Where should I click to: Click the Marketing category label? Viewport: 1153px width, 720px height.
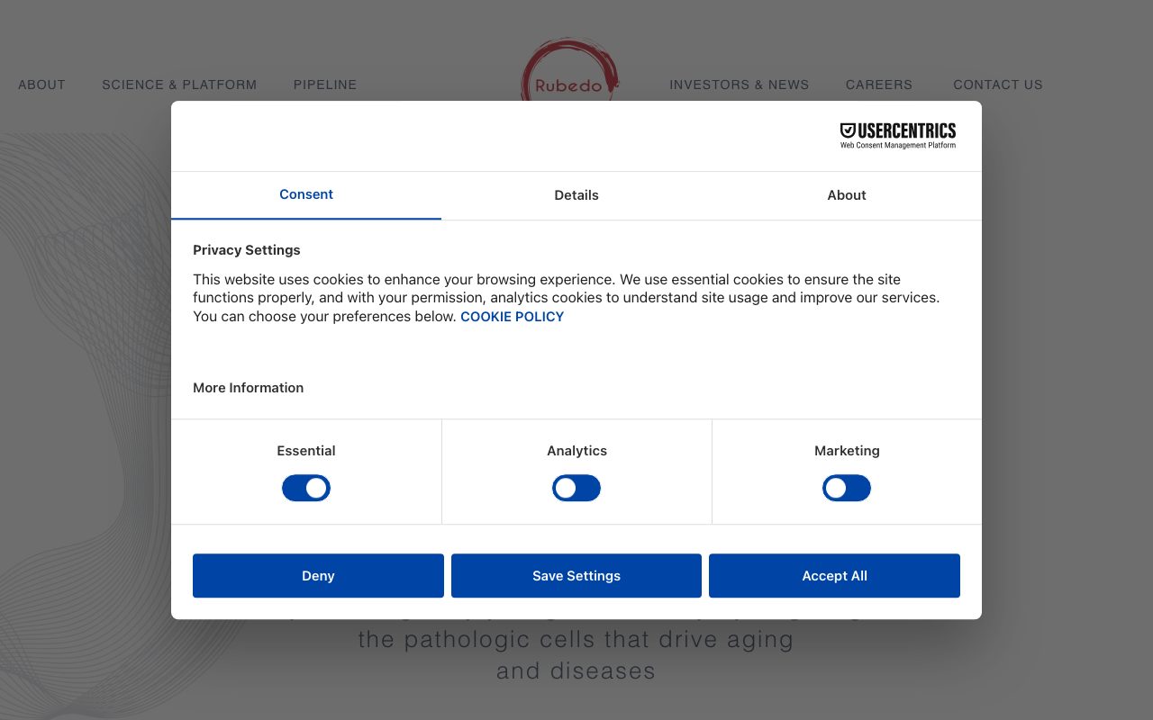(x=847, y=451)
